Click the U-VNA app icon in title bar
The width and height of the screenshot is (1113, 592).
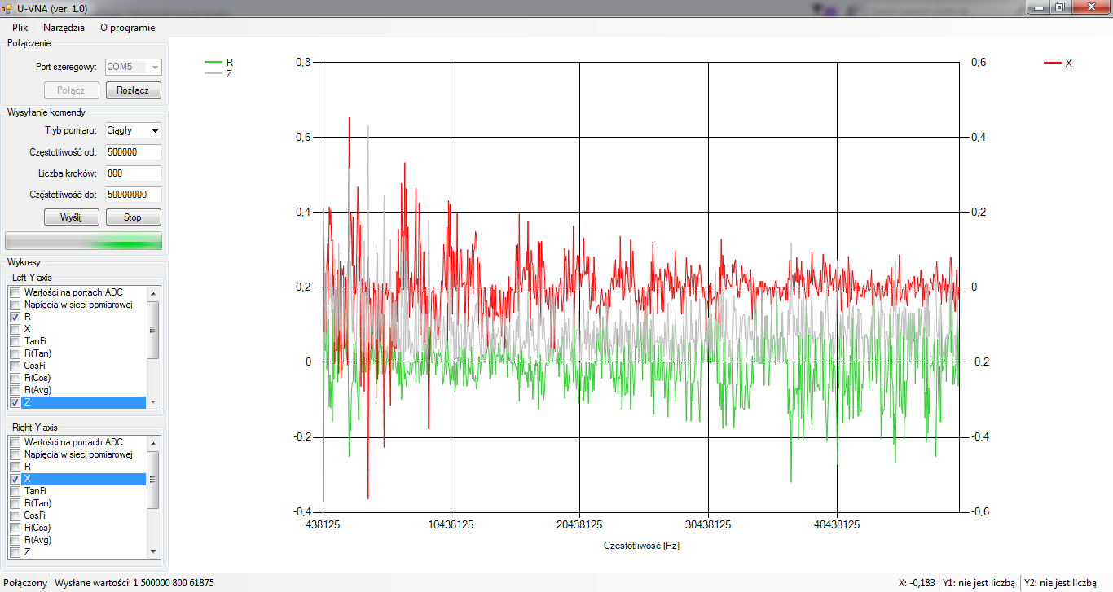7,8
